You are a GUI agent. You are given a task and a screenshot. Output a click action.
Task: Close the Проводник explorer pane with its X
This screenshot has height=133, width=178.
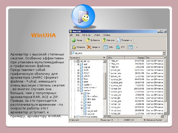[x=104, y=58]
